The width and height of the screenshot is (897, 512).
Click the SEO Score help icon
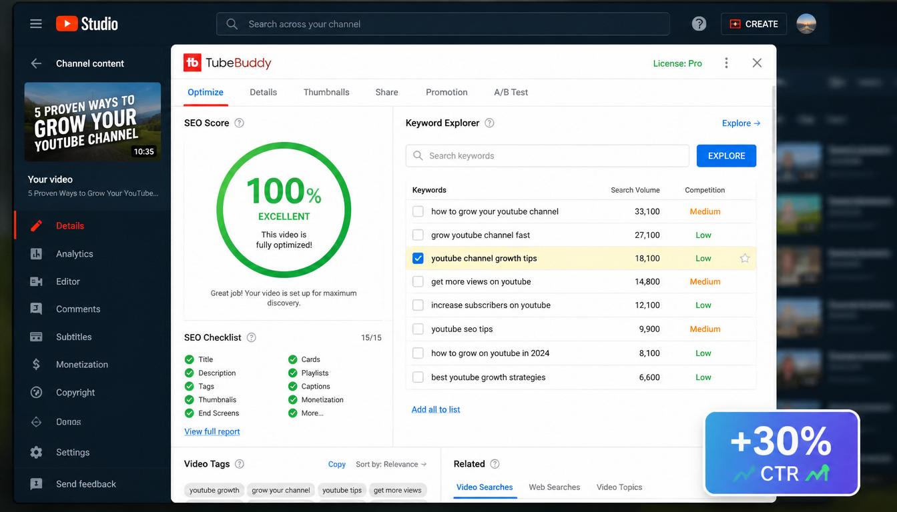(x=240, y=123)
